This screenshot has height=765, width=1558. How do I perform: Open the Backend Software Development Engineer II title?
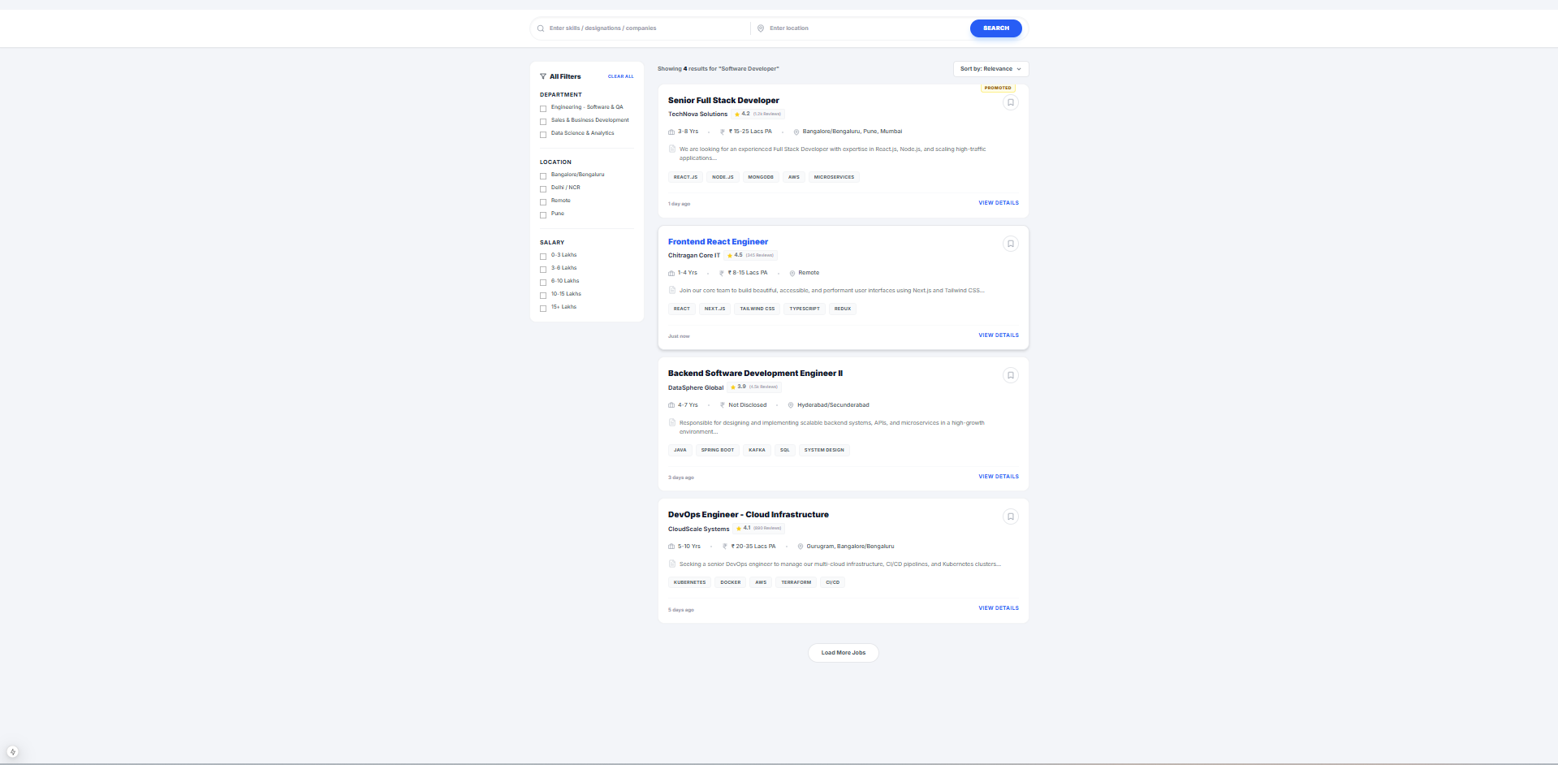[x=755, y=374]
